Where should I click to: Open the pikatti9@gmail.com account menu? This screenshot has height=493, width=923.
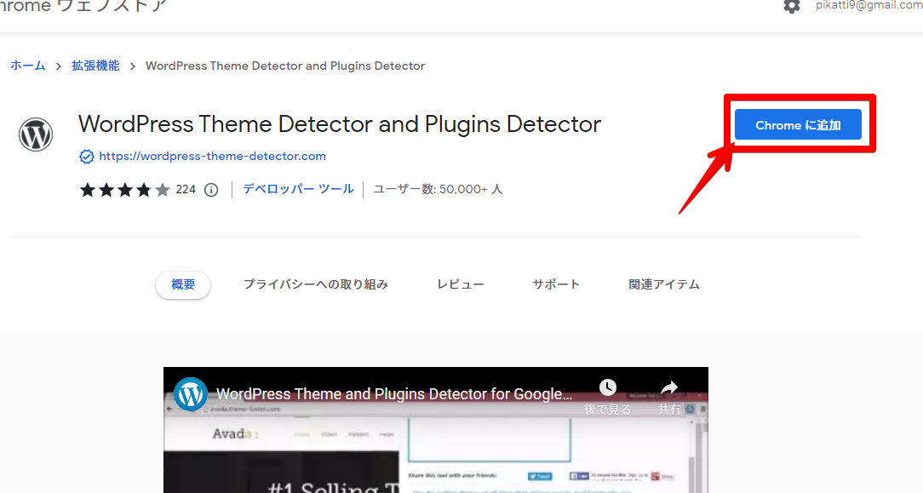point(869,5)
